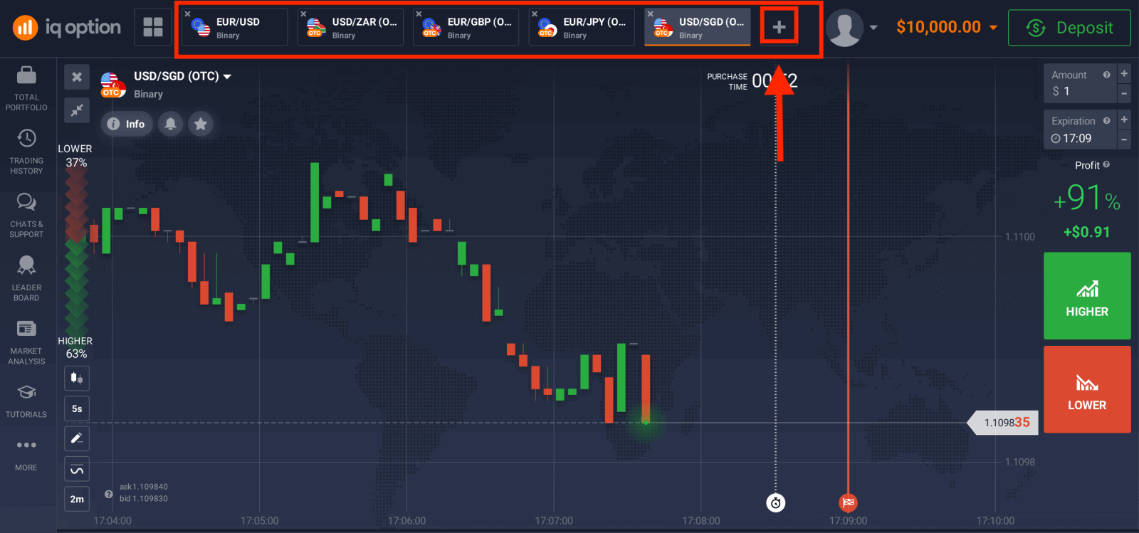Switch to the EUR/GBP (OTC) tab
This screenshot has height=533, width=1139.
point(466,27)
